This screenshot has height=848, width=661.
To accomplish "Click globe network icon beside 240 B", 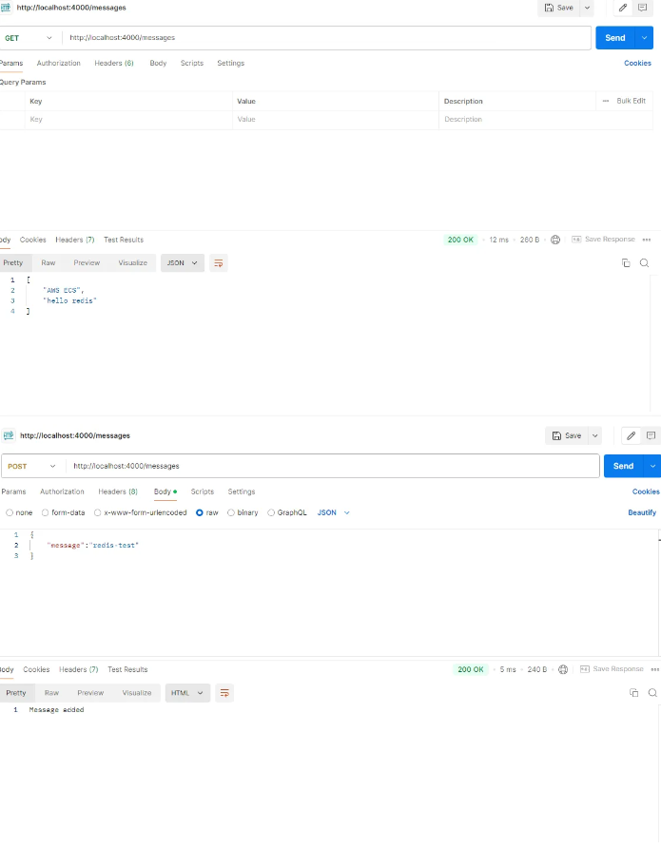I will [563, 669].
